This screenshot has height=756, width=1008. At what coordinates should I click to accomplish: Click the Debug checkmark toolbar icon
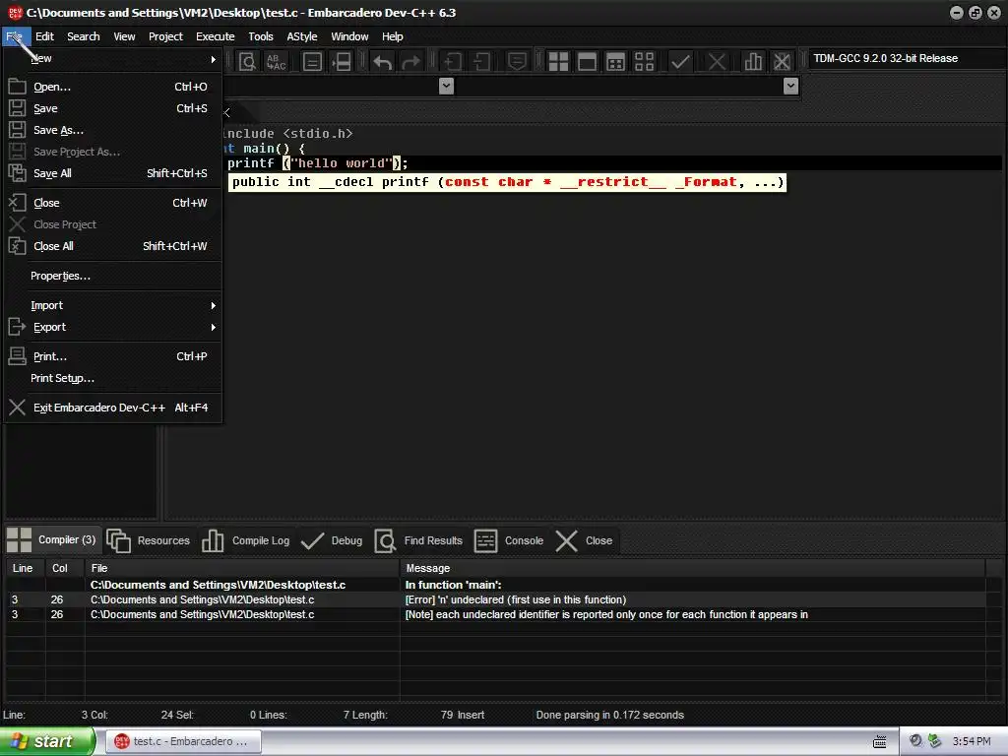pos(680,62)
